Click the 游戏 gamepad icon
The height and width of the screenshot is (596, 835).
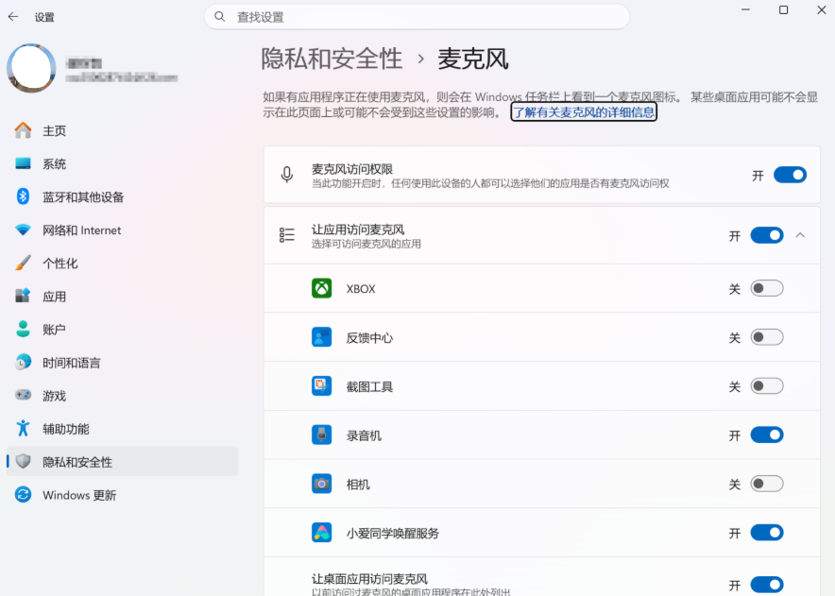[x=23, y=395]
